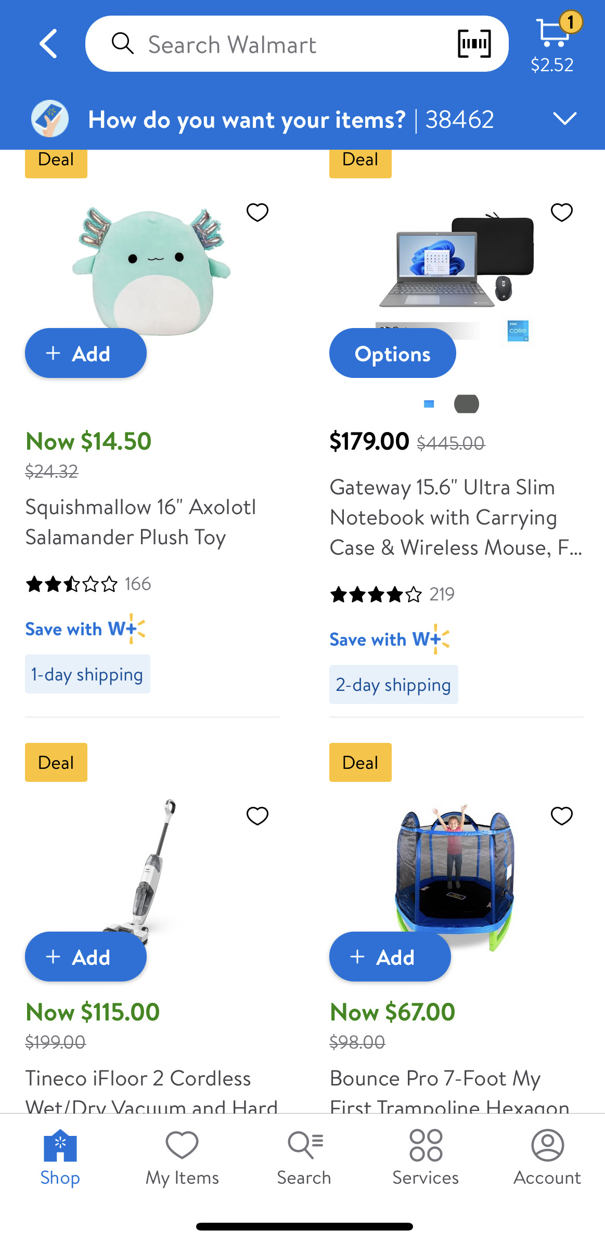Select the gray notebook color swatch
This screenshot has width=605, height=1243.
pyautogui.click(x=467, y=404)
